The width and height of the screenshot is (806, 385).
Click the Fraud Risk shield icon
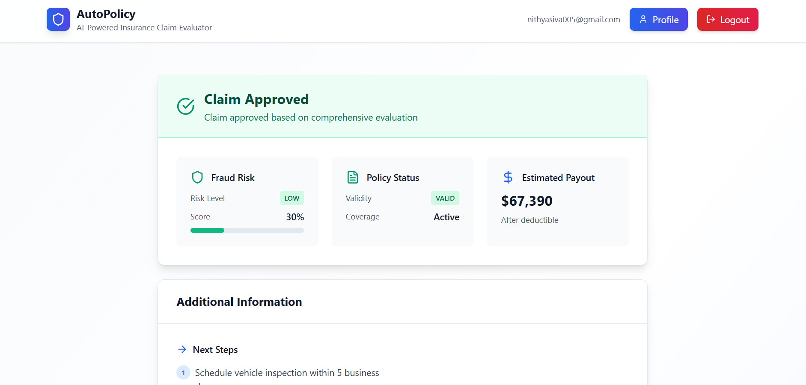(197, 177)
